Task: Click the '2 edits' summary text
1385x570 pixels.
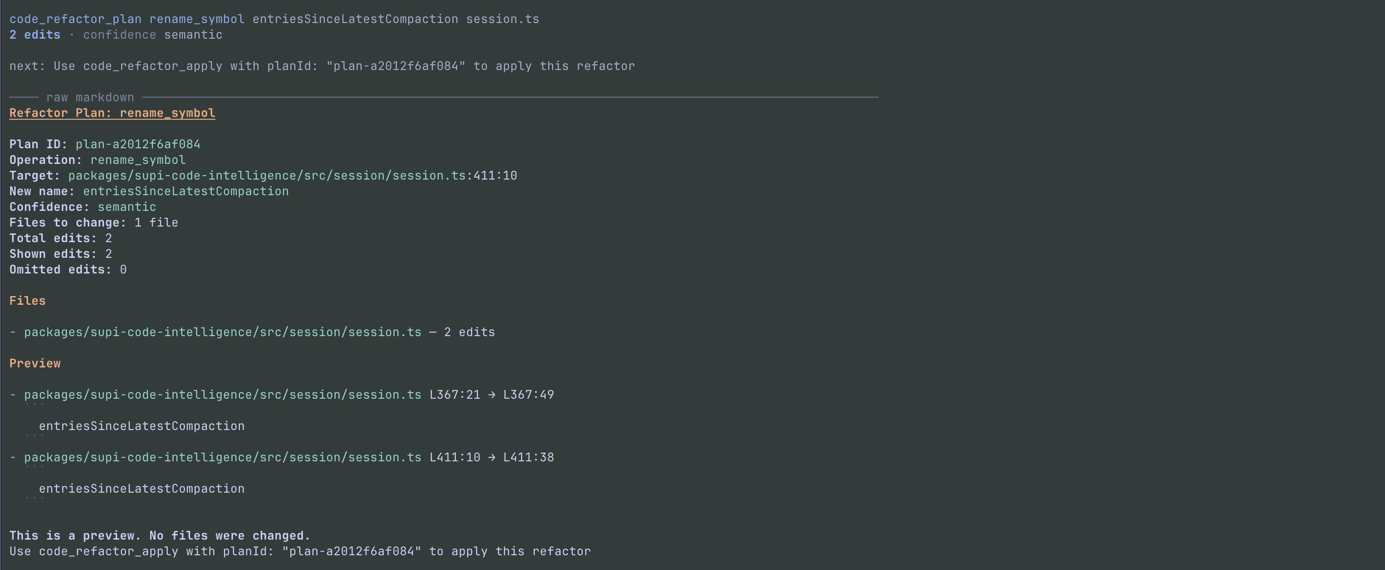Action: click(x=35, y=35)
